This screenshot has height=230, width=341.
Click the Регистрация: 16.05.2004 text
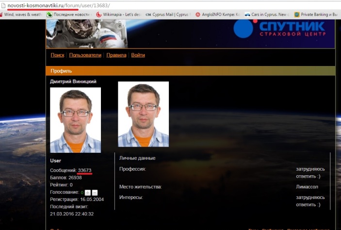[x=77, y=199]
